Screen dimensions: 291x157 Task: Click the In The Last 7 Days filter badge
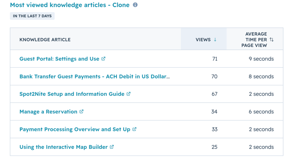32,16
